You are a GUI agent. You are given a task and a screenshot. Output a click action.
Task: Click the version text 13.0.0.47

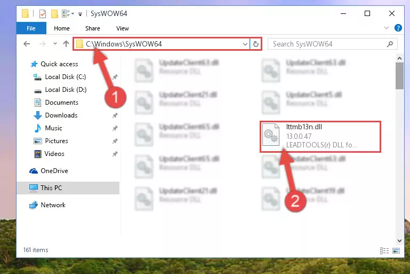pos(299,136)
